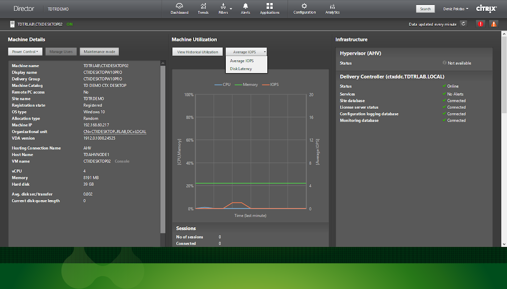This screenshot has width=507, height=289.
Task: Click View Historical Utilization button
Action: pyautogui.click(x=198, y=52)
